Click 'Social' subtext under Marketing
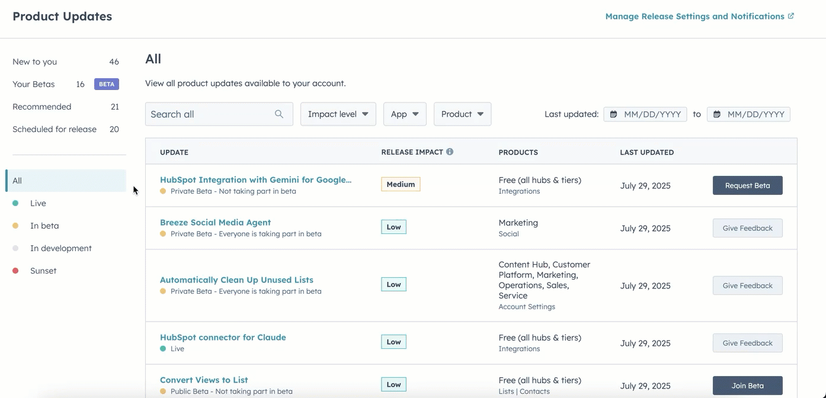Screen dimensions: 826x398 508,234
